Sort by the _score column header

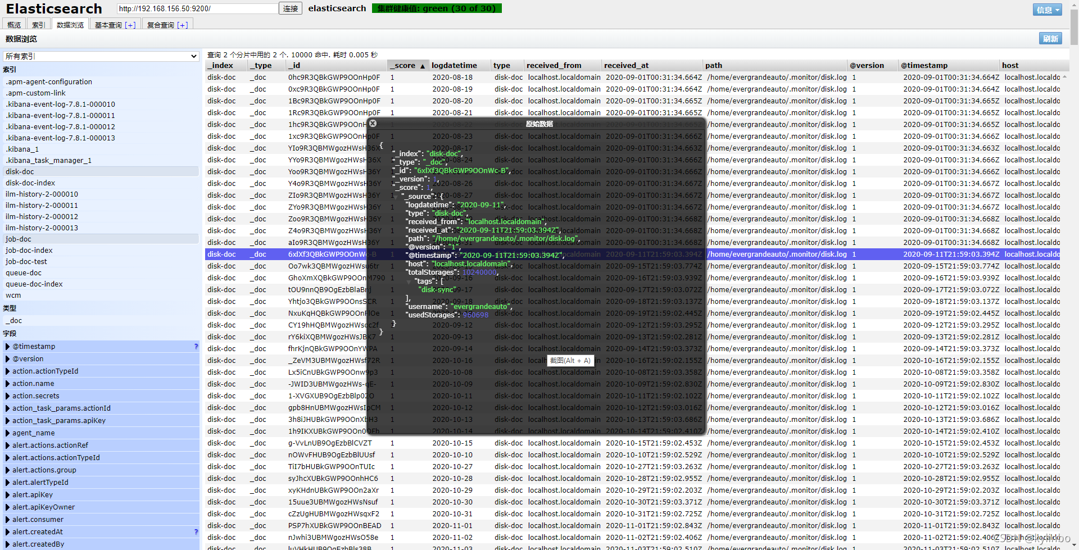(408, 65)
